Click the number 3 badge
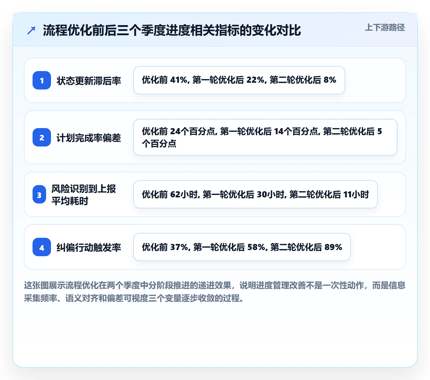The image size is (430, 380). [x=39, y=194]
